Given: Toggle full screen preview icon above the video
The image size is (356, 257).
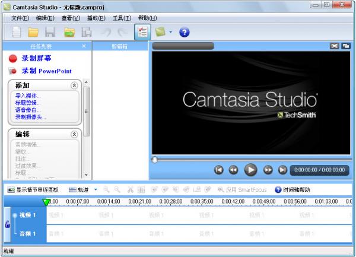Looking at the screenshot, I should coord(334,46).
